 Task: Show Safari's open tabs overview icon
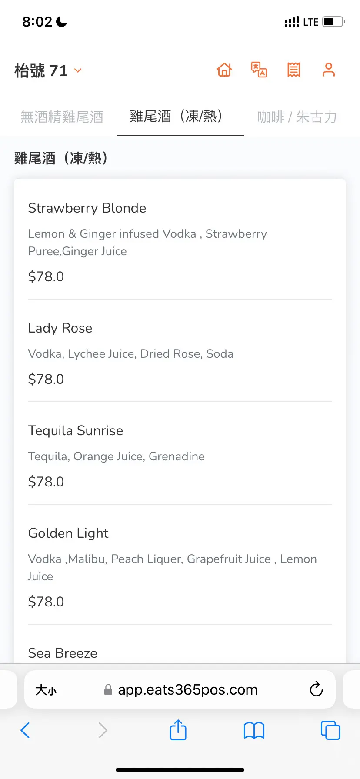[330, 730]
